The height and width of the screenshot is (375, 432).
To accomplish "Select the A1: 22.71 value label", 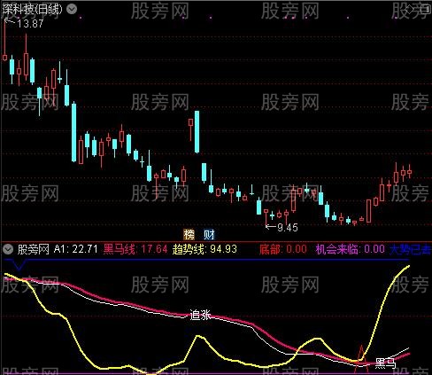I will pyautogui.click(x=75, y=249).
